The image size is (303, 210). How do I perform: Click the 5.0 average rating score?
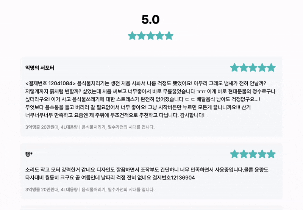(x=151, y=19)
